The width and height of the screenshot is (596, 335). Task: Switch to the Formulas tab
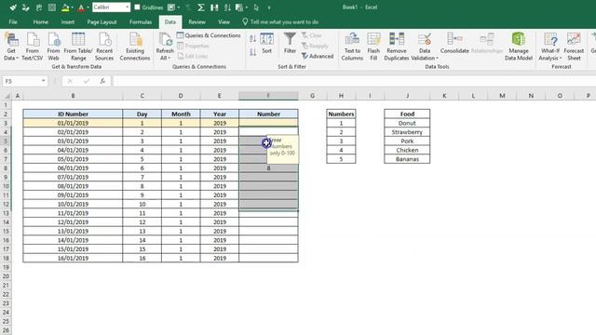click(141, 22)
